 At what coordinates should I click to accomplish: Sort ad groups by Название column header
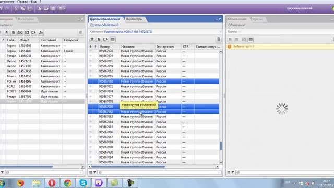coord(128,46)
